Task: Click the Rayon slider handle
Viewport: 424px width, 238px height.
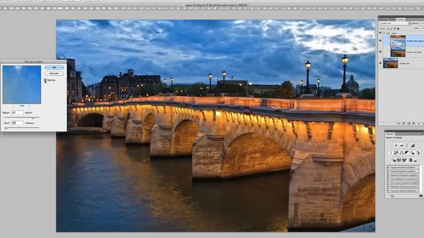Action: pos(33,118)
